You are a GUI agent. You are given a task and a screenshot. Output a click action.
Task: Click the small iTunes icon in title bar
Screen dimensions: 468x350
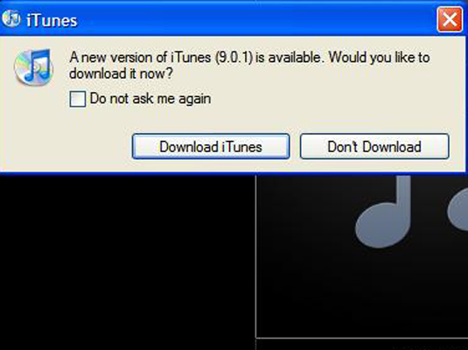(10, 19)
